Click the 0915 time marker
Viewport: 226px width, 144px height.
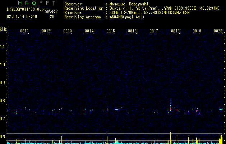click(x=111, y=31)
